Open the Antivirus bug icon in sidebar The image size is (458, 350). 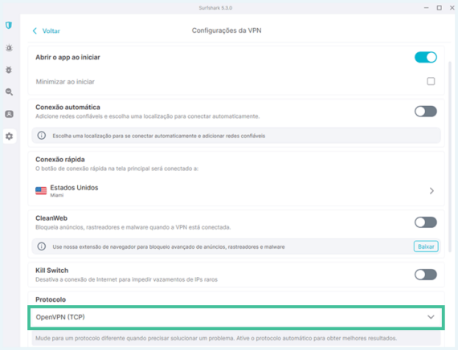pyautogui.click(x=9, y=70)
